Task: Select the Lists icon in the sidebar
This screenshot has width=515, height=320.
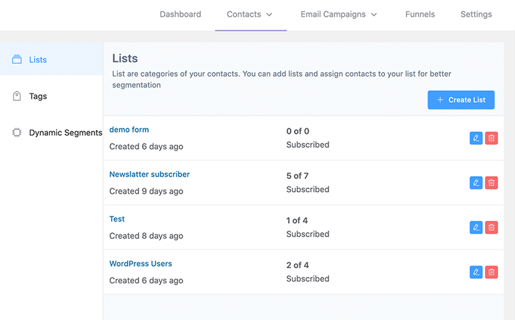Action: click(17, 59)
